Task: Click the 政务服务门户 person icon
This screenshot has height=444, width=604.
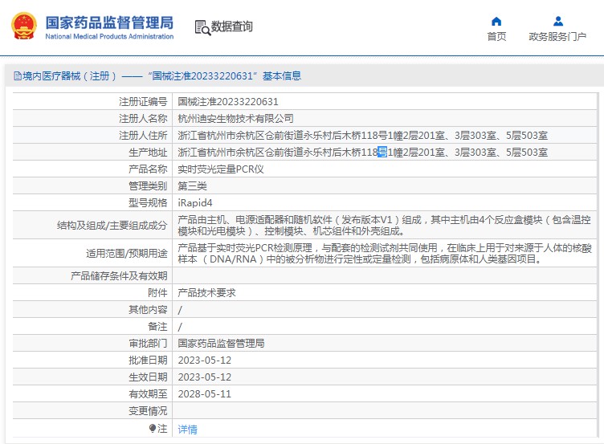Action: point(557,21)
